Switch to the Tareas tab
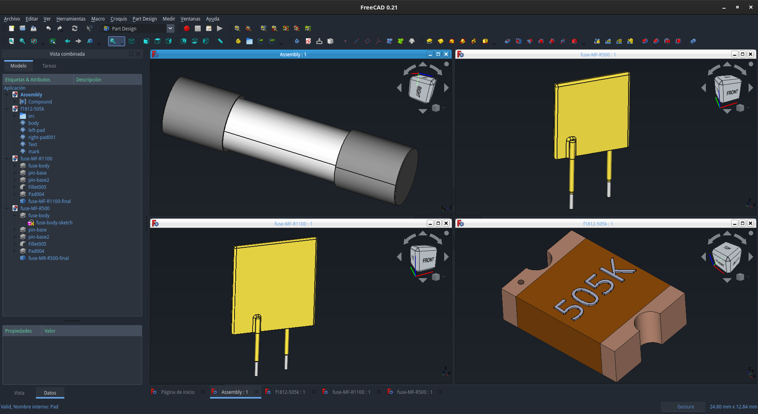 pos(49,66)
